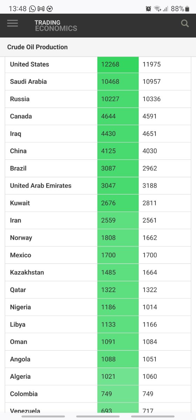This screenshot has height=420, width=196.
Task: Select Canada's green 4644 value cell
Action: click(118, 117)
